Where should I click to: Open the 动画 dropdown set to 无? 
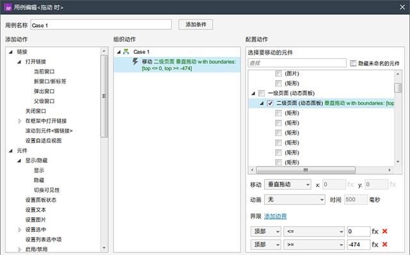point(295,199)
